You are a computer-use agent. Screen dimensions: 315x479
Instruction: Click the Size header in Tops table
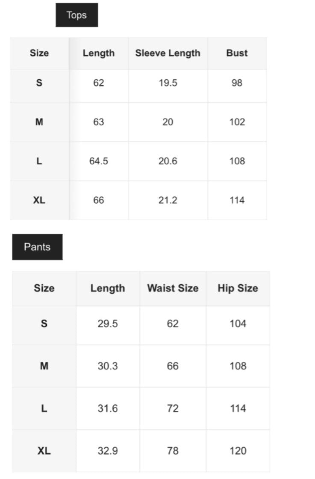tap(39, 53)
